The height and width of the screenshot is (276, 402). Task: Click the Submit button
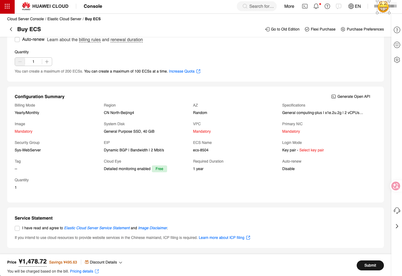point(370,265)
